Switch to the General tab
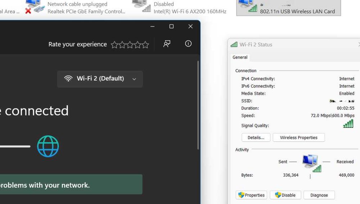The image size is (360, 204). [240, 57]
